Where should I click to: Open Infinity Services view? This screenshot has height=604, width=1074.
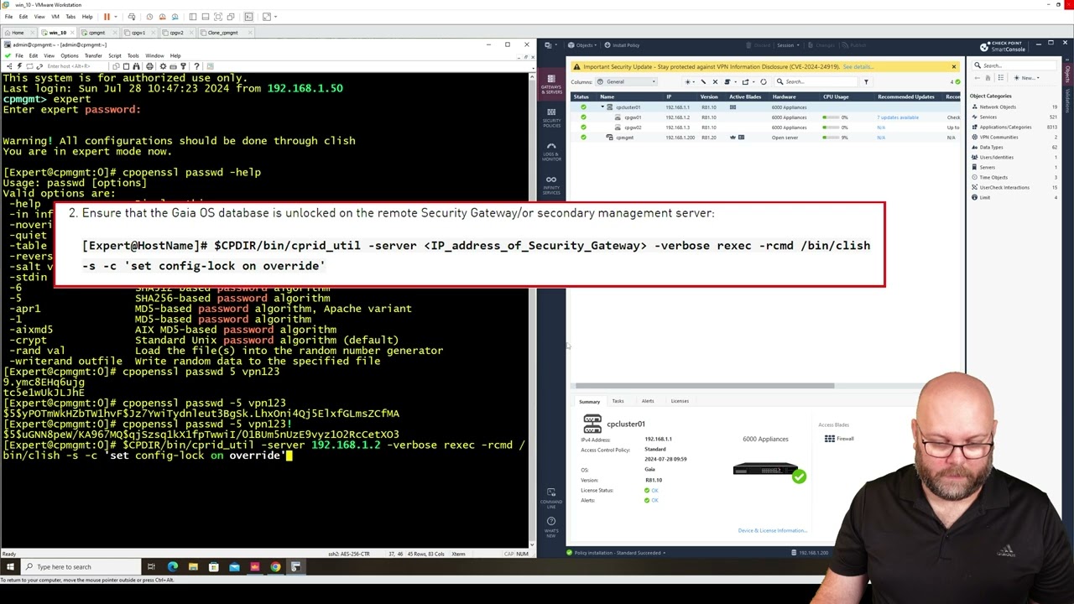click(551, 185)
